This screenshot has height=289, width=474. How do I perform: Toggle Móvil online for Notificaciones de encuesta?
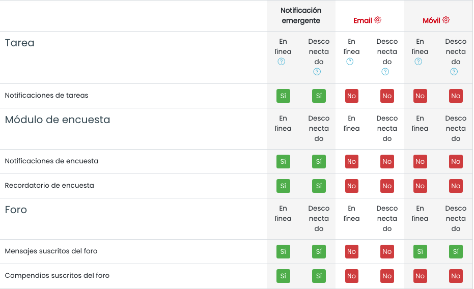420,161
